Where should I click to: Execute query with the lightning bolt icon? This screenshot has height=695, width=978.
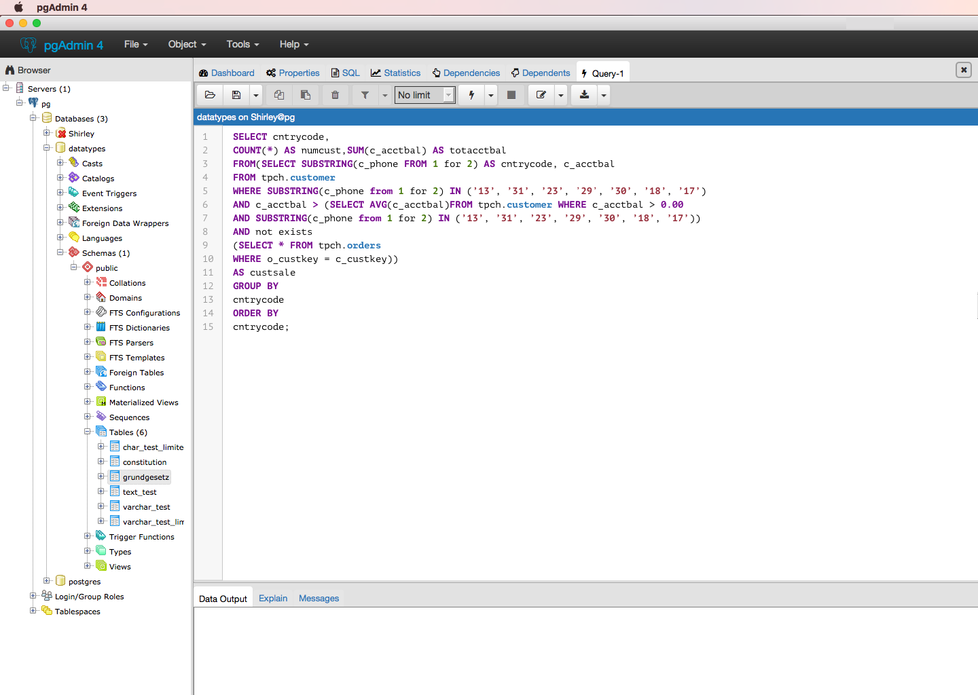(471, 95)
